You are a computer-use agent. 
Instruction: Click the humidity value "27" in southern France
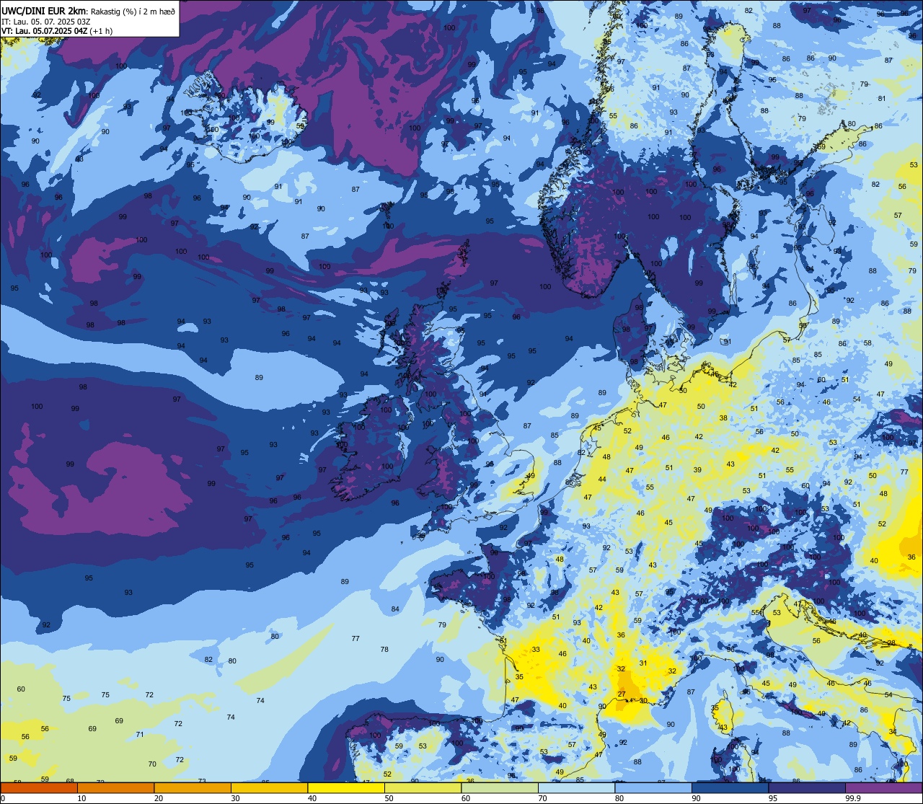click(x=622, y=694)
